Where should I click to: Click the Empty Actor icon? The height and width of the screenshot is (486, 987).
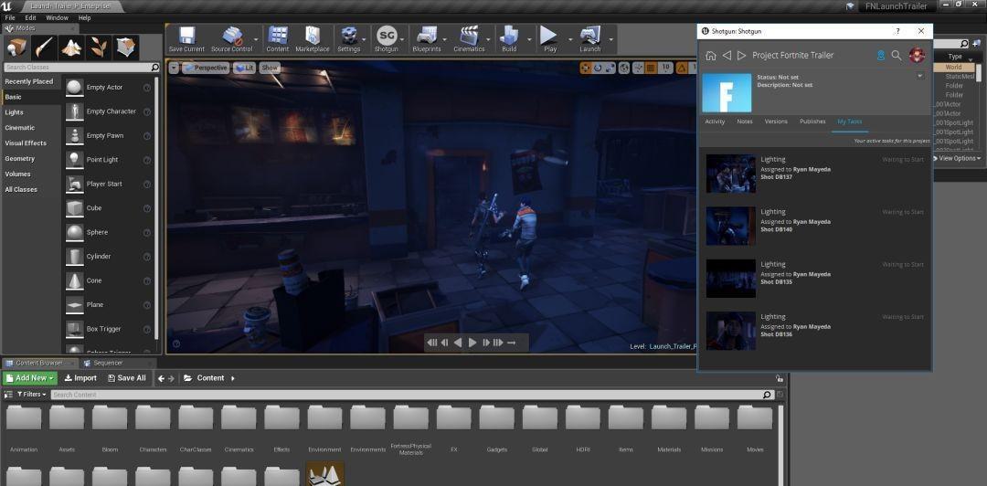click(x=75, y=88)
